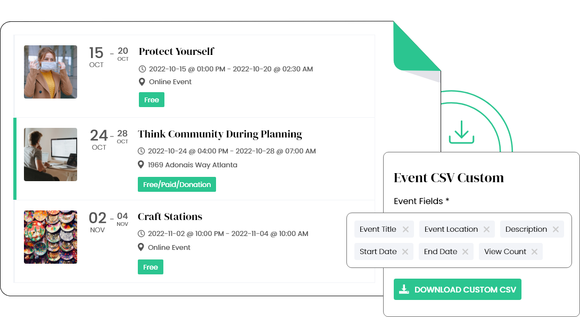Image resolution: width=580 pixels, height=317 pixels.
Task: Click the location pin beside 1969 Adonais Way
Action: 142,165
